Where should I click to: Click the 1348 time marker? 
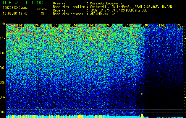(x=145, y=25)
